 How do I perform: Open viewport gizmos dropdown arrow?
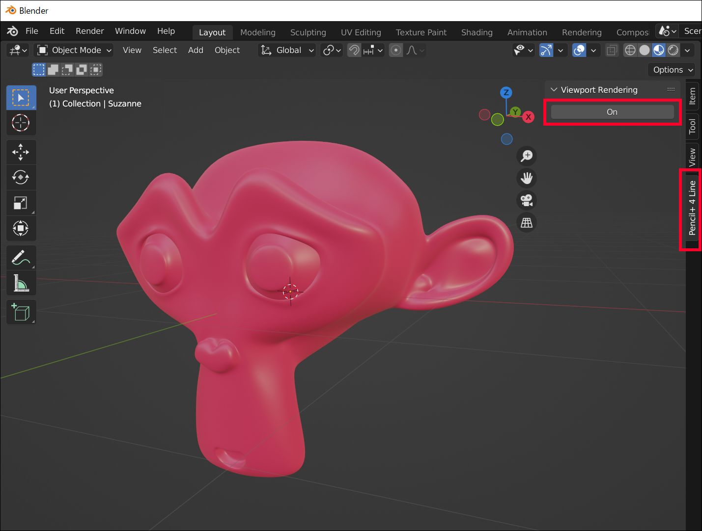click(x=561, y=50)
